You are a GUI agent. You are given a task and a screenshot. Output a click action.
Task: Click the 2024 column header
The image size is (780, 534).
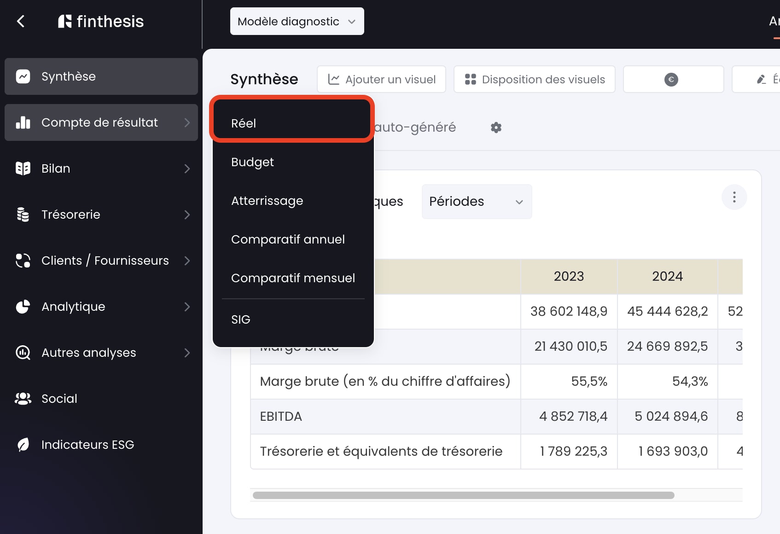point(667,276)
